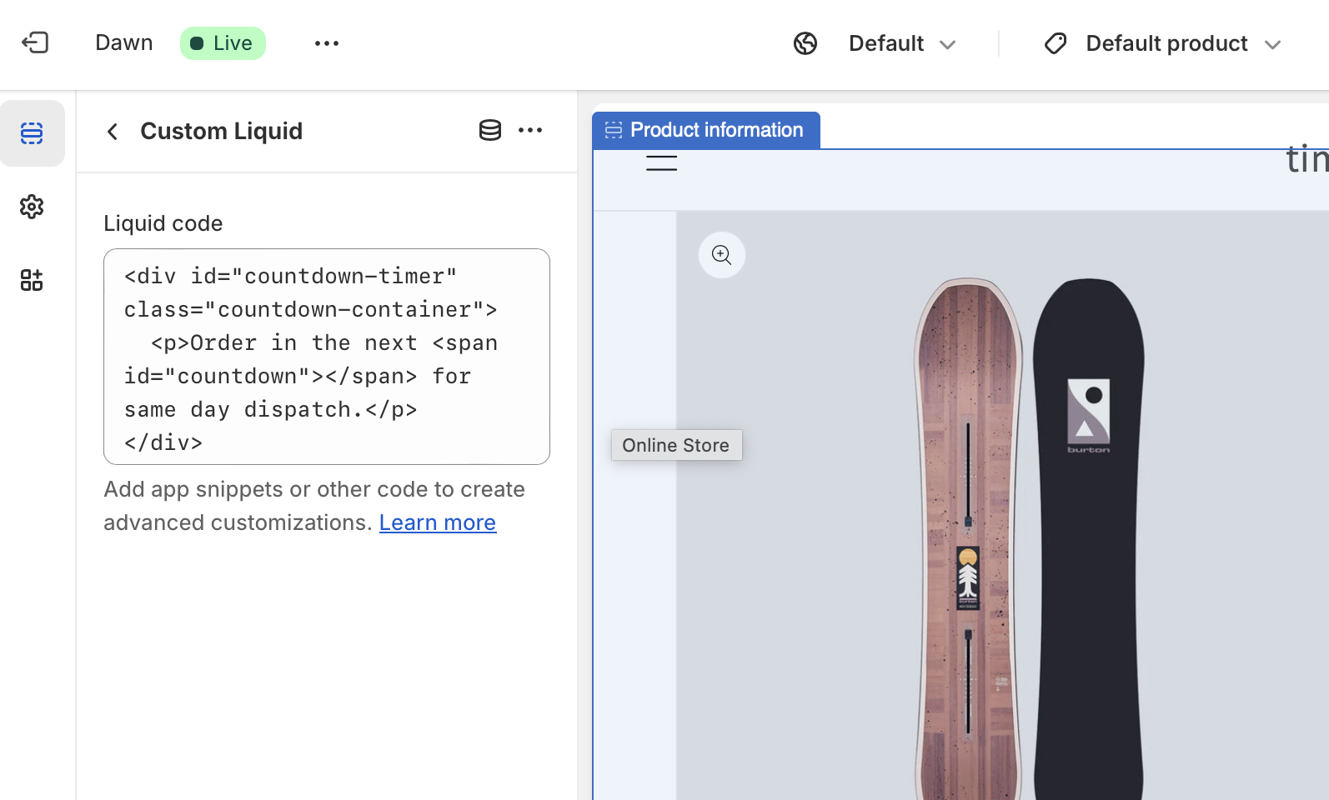Screen dimensions: 1329x800
Task: Go back from Custom Liquid panel
Action: click(x=113, y=132)
